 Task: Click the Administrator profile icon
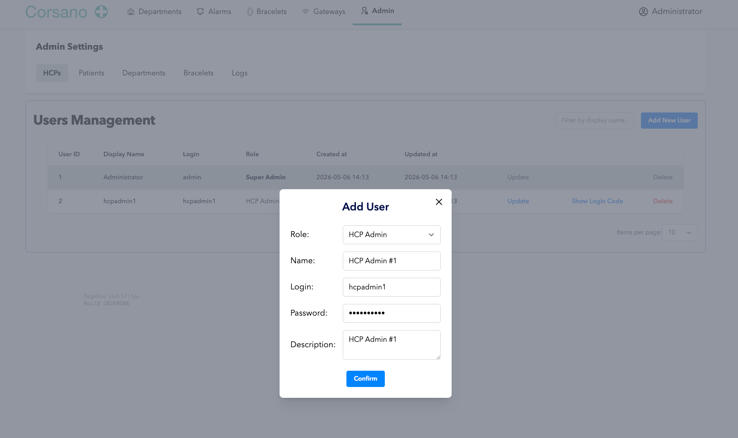(644, 12)
